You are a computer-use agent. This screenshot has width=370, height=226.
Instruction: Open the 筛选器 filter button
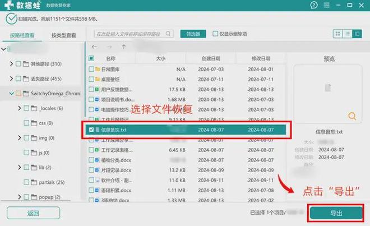pos(193,34)
